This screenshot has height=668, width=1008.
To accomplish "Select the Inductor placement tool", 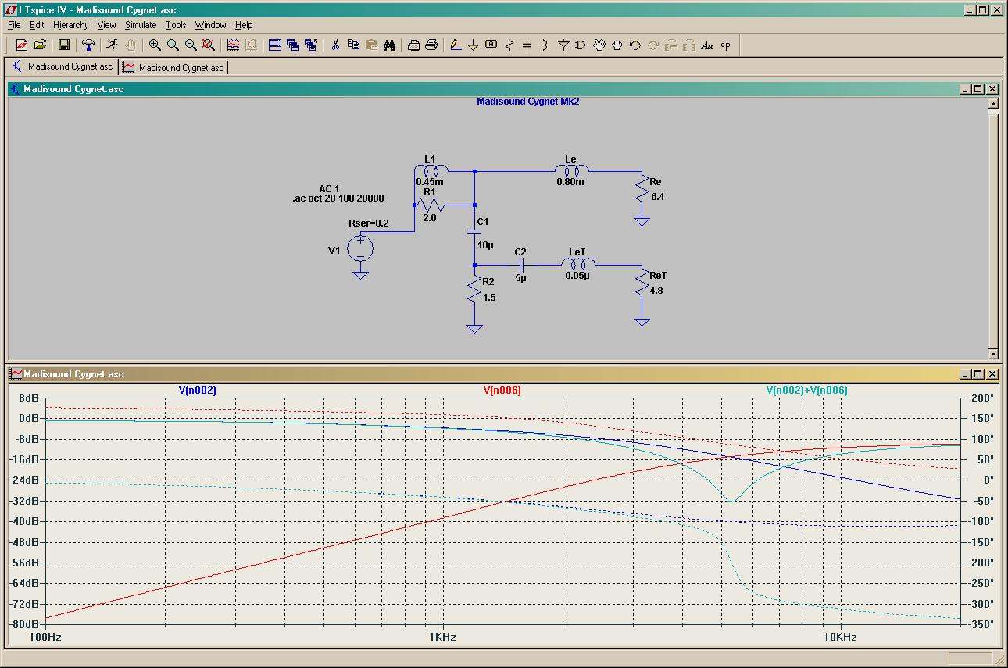I will coord(545,45).
